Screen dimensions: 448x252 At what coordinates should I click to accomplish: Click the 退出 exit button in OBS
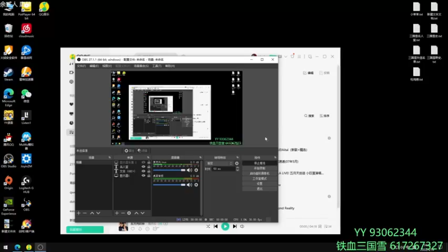pyautogui.click(x=259, y=189)
